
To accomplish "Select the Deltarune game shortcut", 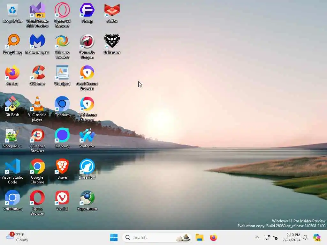I will (x=112, y=44).
